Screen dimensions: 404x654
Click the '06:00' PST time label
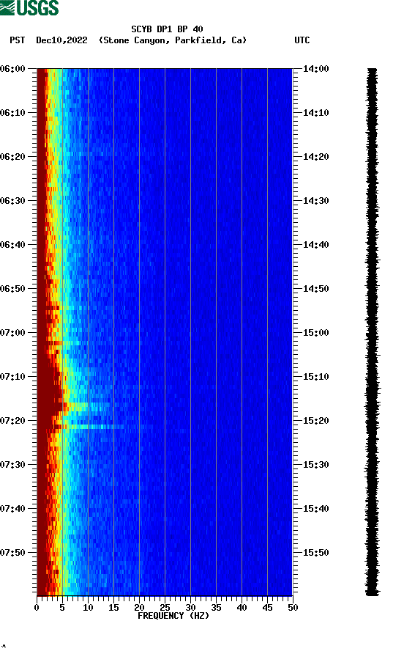[x=12, y=69]
